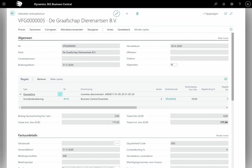Expand the Regels section to full view icon
Image resolution: width=252 pixels, height=168 pixels.
pos(226,79)
